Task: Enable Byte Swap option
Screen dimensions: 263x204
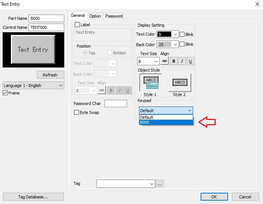Action: pyautogui.click(x=77, y=112)
